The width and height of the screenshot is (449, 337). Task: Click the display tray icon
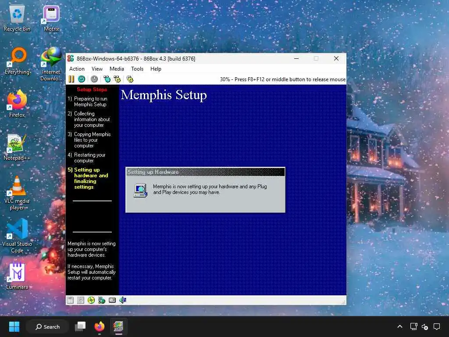(x=413, y=326)
